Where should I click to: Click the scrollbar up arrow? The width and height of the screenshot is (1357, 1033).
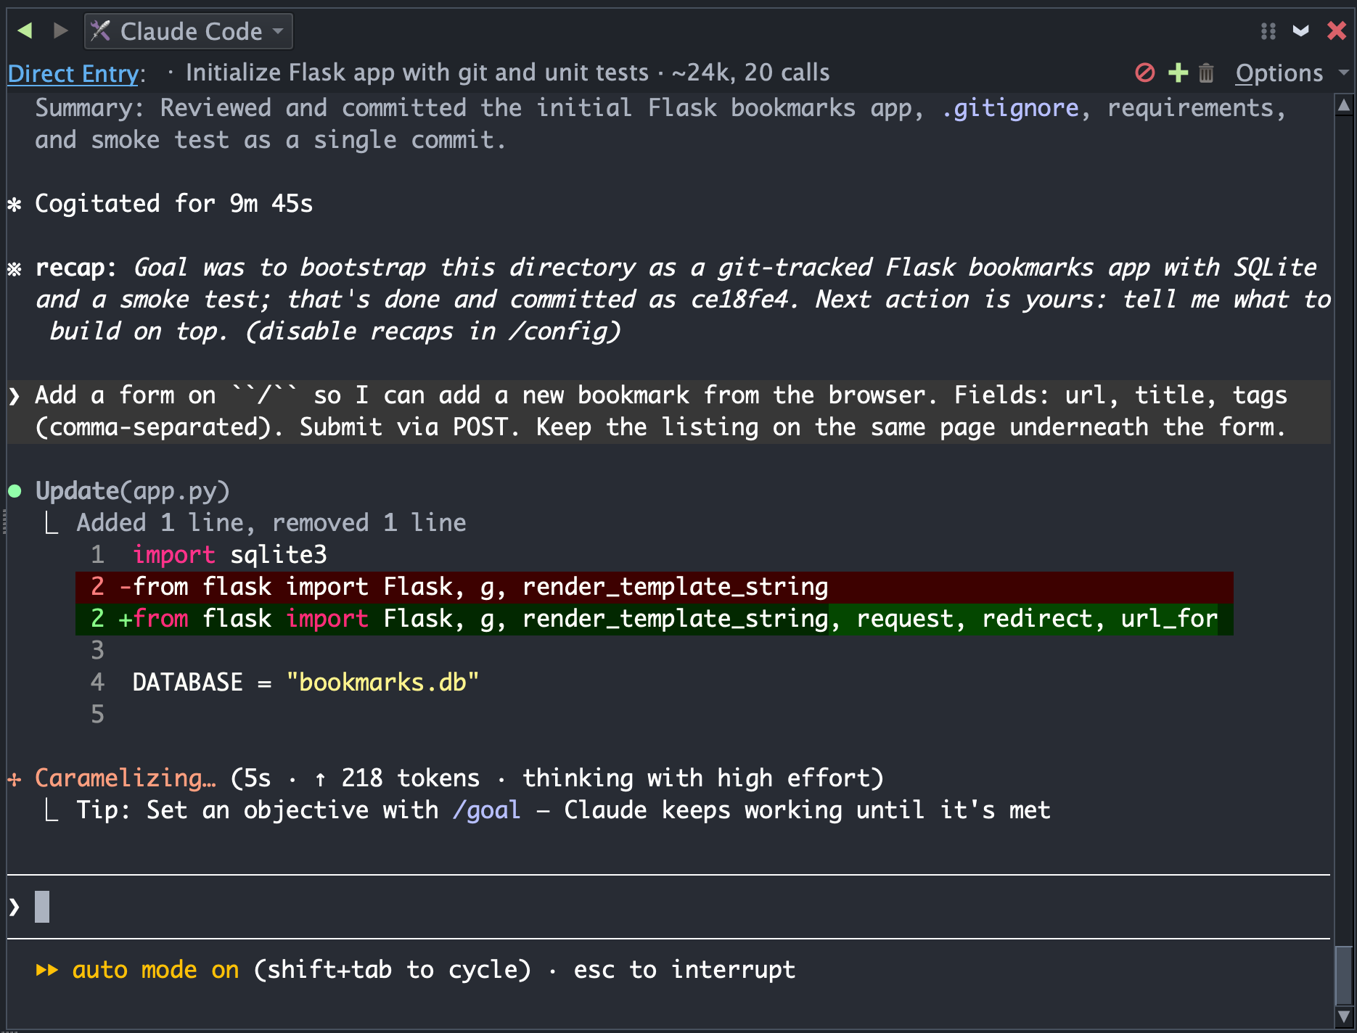(1344, 106)
